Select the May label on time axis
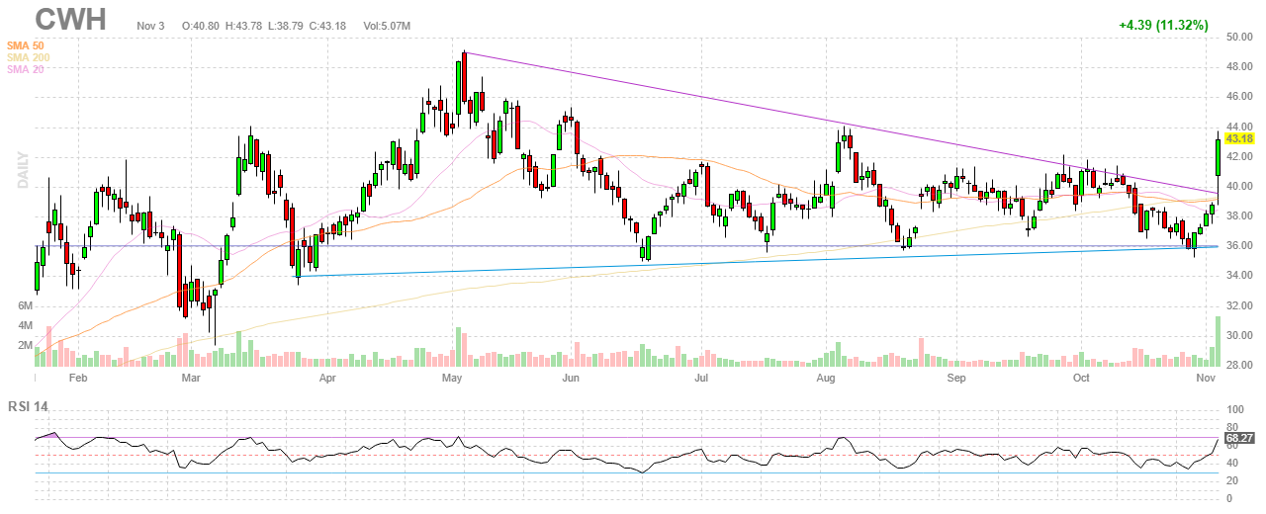Image resolution: width=1266 pixels, height=514 pixels. 453,379
